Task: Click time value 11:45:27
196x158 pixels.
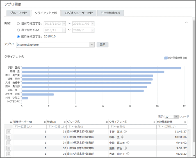Action: pos(181,132)
